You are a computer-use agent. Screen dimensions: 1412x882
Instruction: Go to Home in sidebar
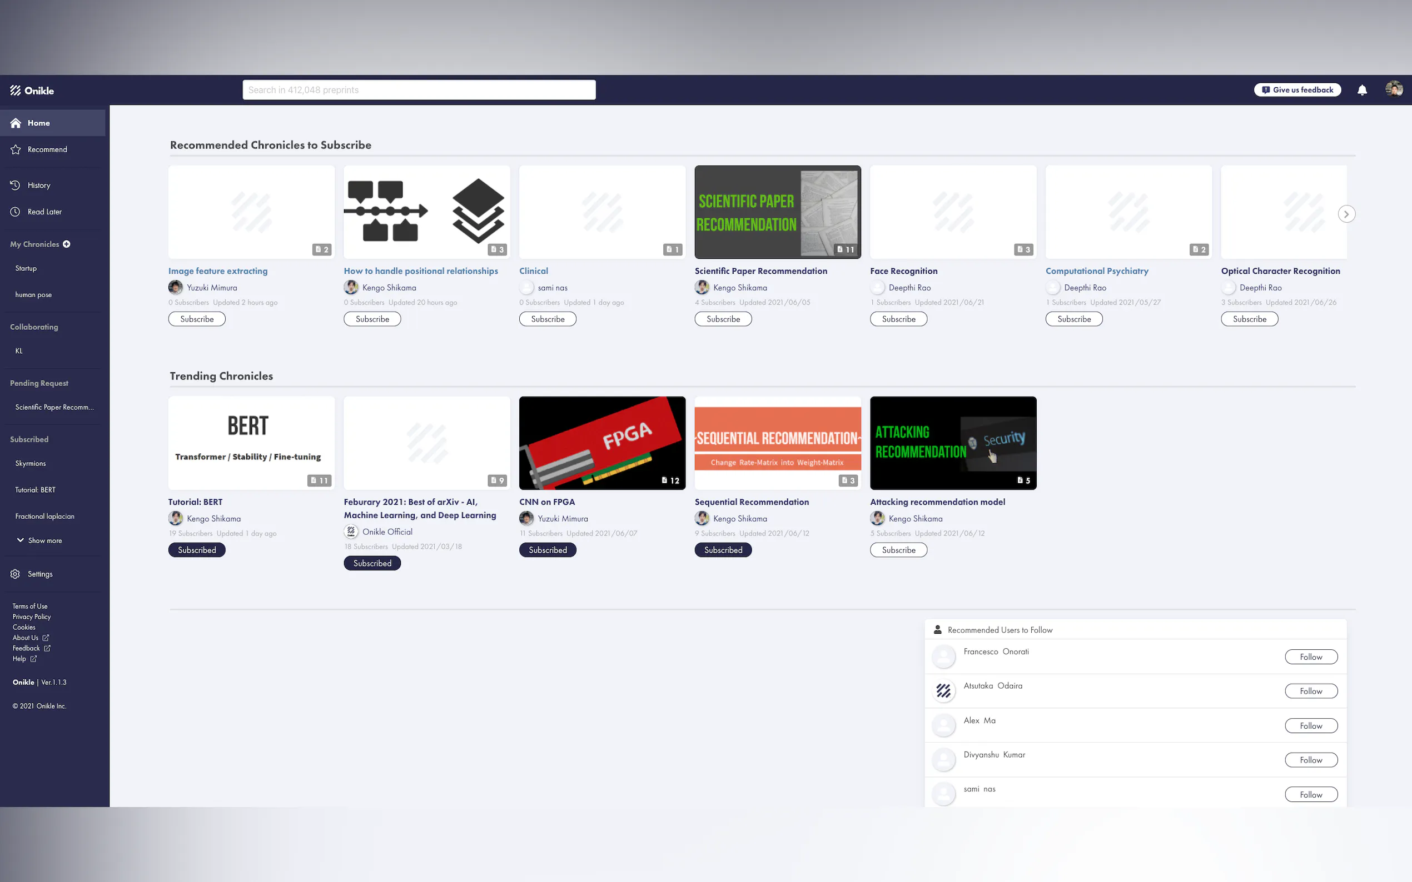pyautogui.click(x=38, y=123)
